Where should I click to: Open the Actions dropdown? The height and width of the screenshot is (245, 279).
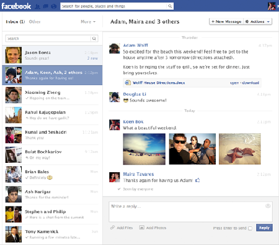coord(258,22)
